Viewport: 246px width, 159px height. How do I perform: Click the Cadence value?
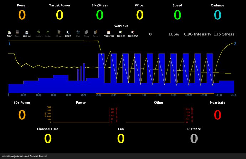(x=217, y=15)
